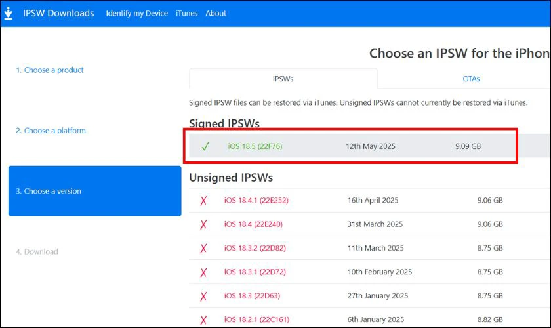Open Identify my Device in navbar

136,13
